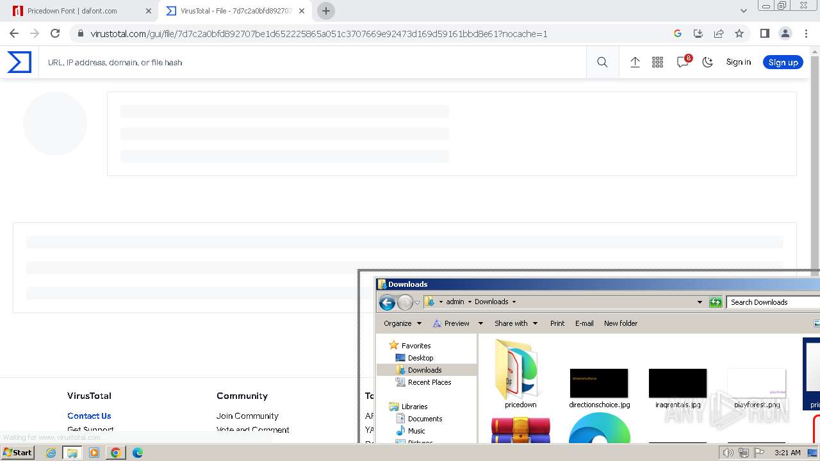Screen dimensions: 820x461
Task: Close the VirusTotal File tab
Action: [x=302, y=11]
